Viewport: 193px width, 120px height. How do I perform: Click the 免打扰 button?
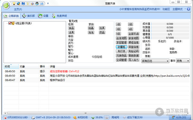pyautogui.click(x=122, y=51)
